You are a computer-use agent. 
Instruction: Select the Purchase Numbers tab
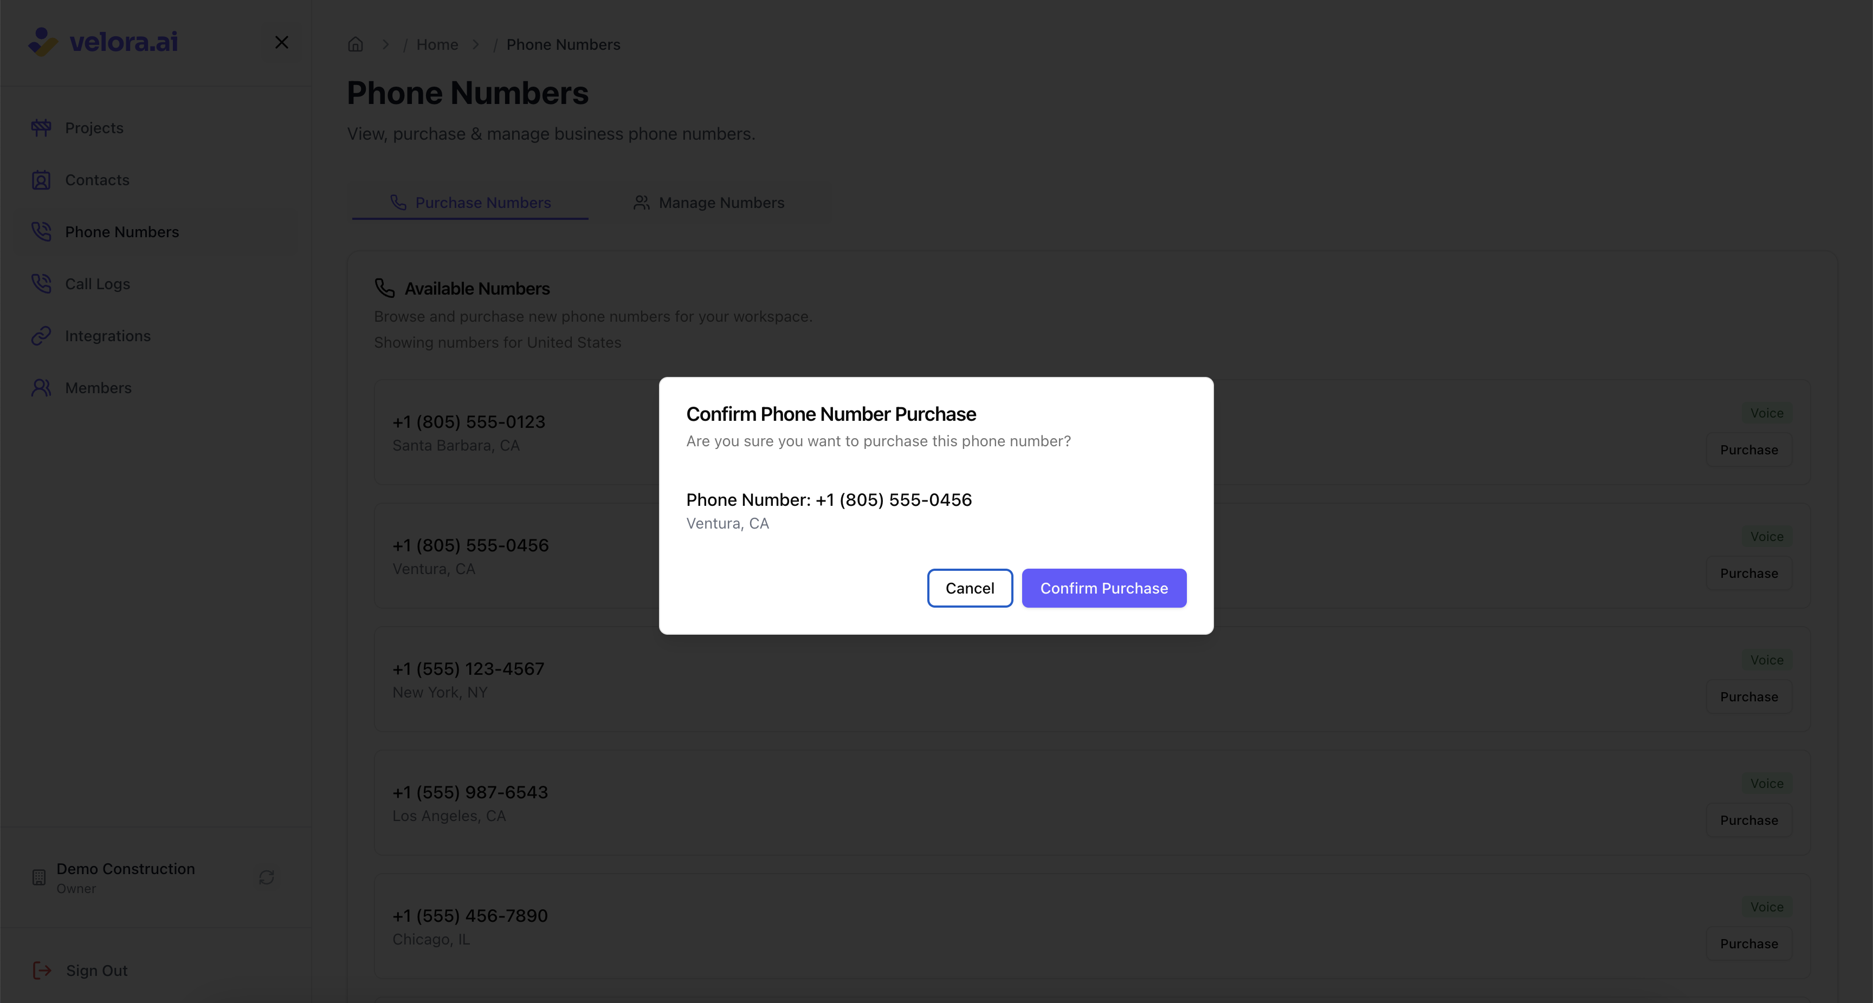(470, 203)
